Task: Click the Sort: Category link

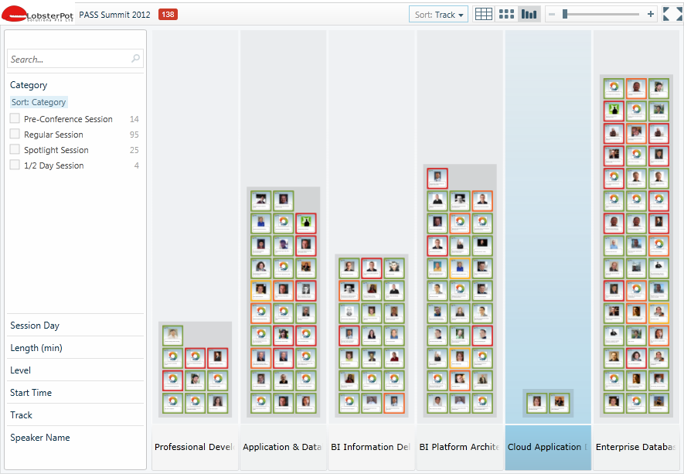Action: pos(39,102)
